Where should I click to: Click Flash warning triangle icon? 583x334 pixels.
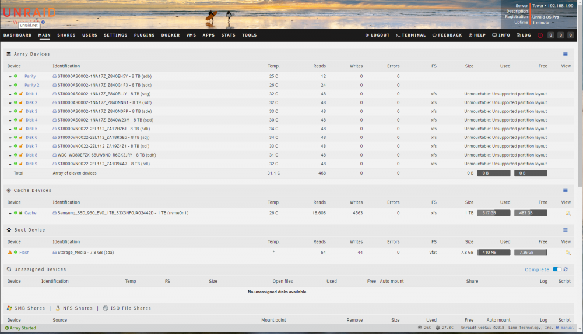pos(10,253)
